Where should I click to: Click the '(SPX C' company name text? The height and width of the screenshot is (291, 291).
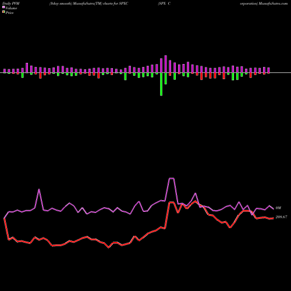pyautogui.click(x=164, y=3)
